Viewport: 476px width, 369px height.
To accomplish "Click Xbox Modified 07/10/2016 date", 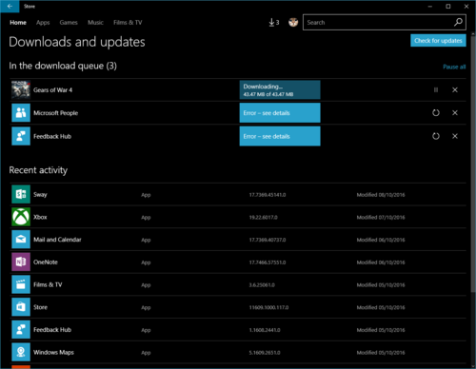I will pos(381,217).
